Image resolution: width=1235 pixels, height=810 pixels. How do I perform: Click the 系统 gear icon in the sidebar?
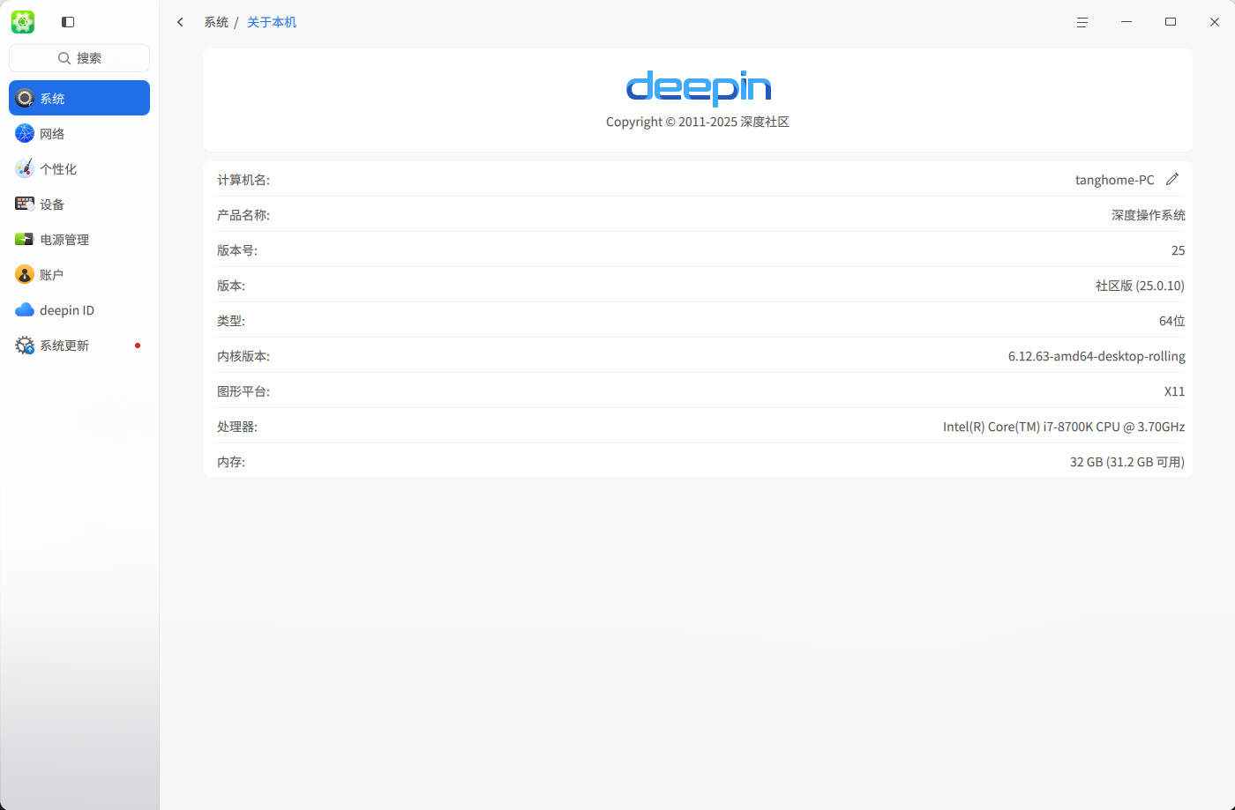25,98
